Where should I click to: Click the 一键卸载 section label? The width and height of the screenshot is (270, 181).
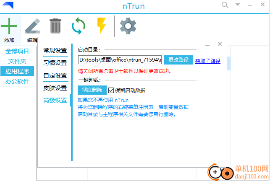coord(89,80)
